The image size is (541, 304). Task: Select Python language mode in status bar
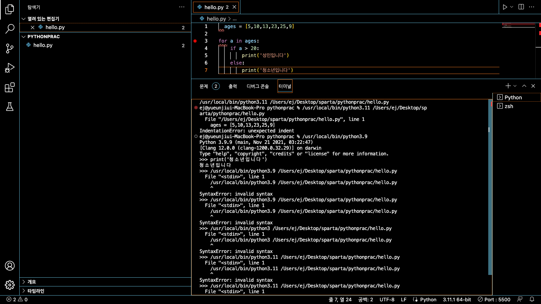click(x=428, y=299)
